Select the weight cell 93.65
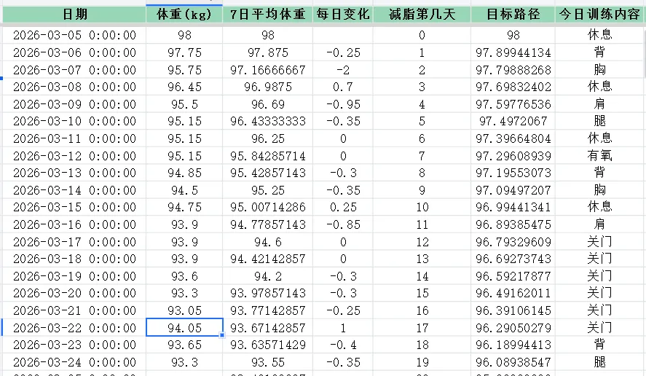This screenshot has height=376, width=646. [x=184, y=345]
